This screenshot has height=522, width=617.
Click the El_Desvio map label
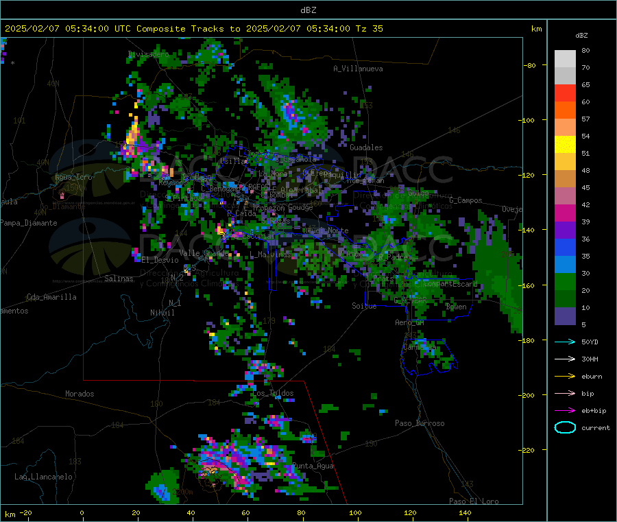point(160,260)
